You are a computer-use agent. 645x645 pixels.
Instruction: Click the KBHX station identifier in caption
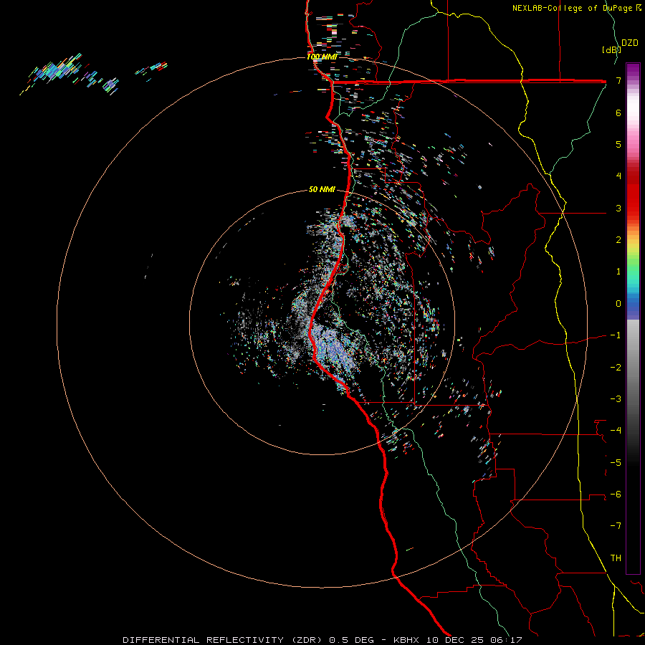click(x=406, y=640)
